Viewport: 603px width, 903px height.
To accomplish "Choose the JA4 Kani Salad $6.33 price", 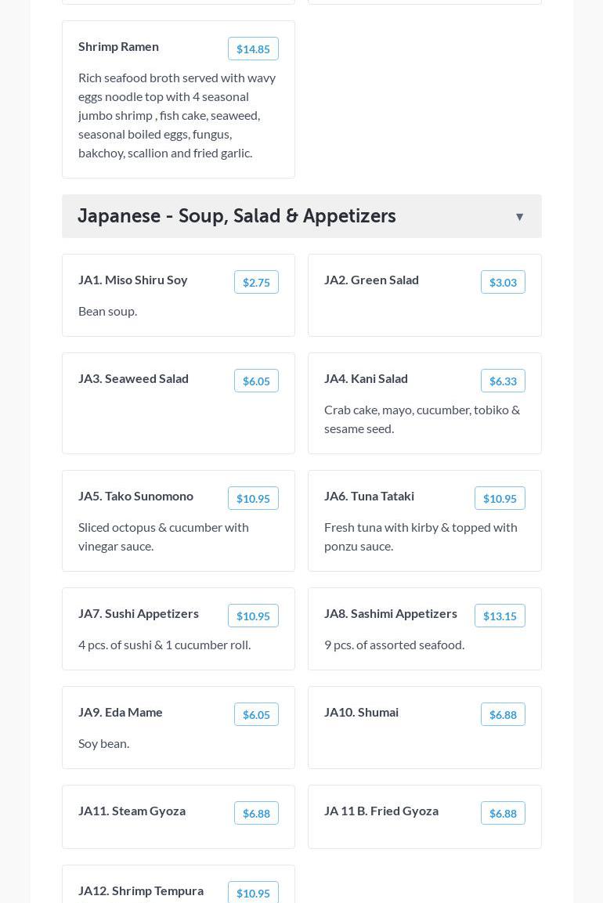I will pos(503,381).
